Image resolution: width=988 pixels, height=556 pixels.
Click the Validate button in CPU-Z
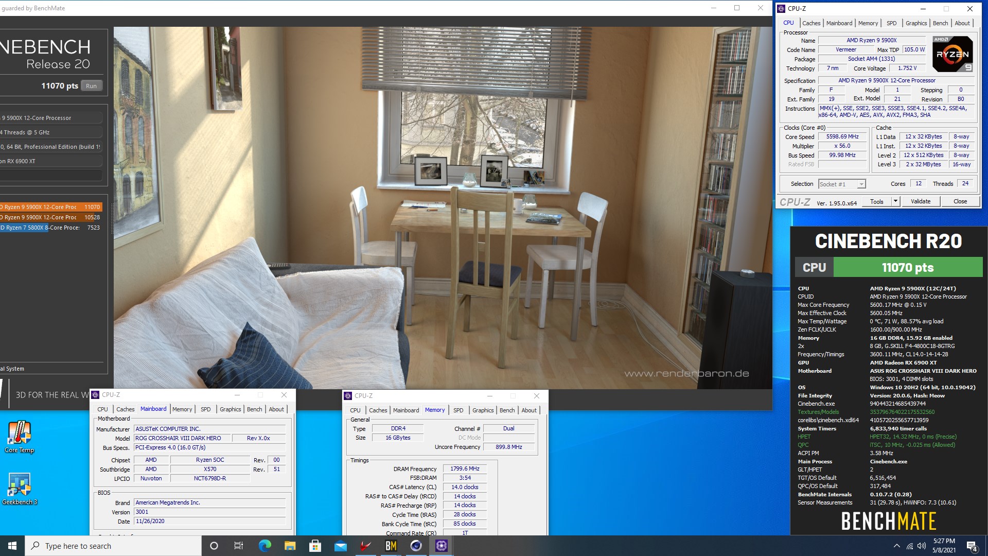[x=921, y=201]
